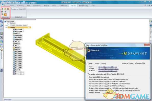
Task: Click Transfer to GibbsCAM button
Action: (x=18, y=9)
